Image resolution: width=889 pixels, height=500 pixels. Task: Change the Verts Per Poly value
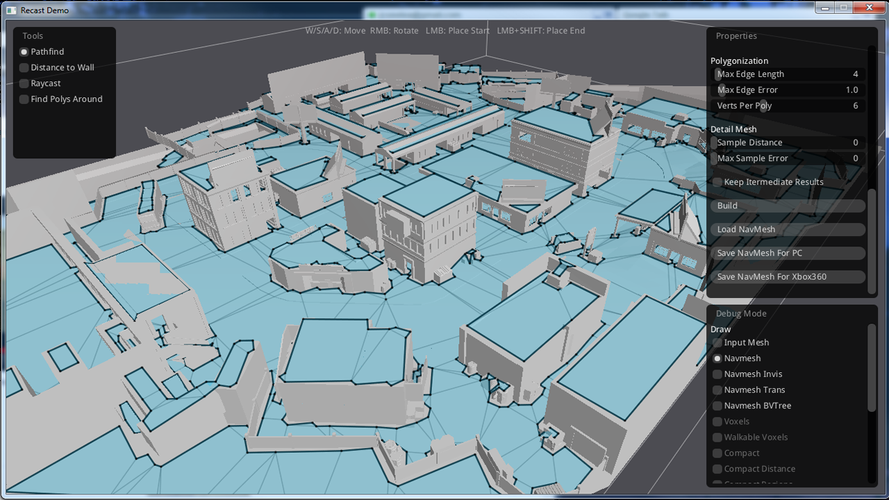[788, 106]
